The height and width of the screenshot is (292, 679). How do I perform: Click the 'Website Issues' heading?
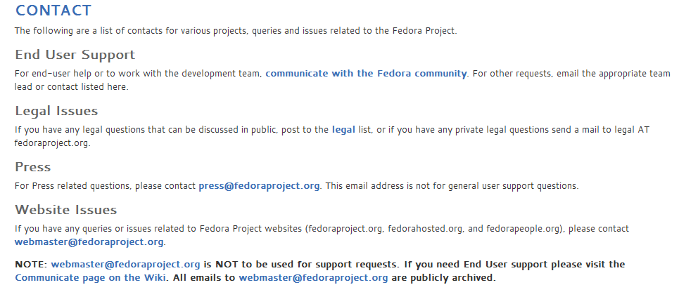pos(66,210)
